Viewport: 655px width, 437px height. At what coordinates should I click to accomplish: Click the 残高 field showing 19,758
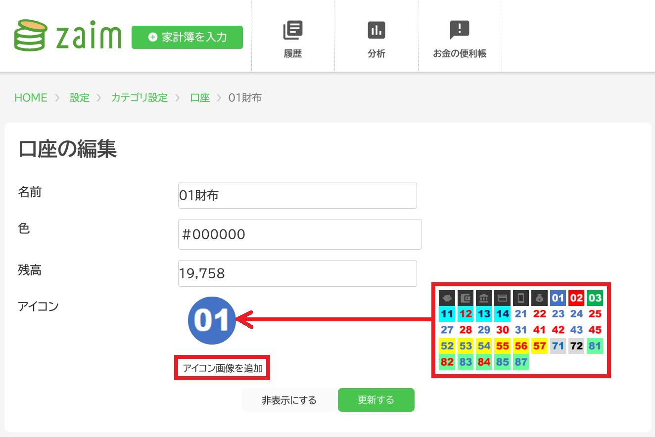coord(297,273)
